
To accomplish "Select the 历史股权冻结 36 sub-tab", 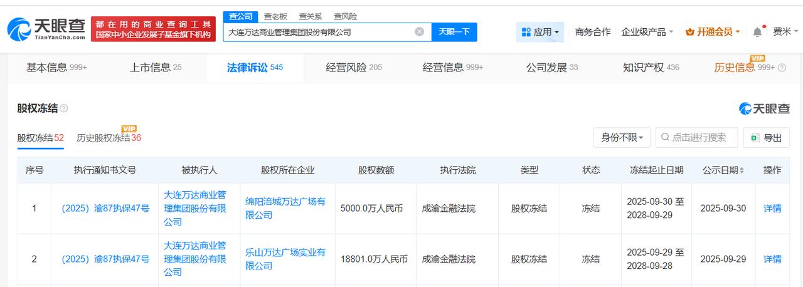I will coord(109,138).
